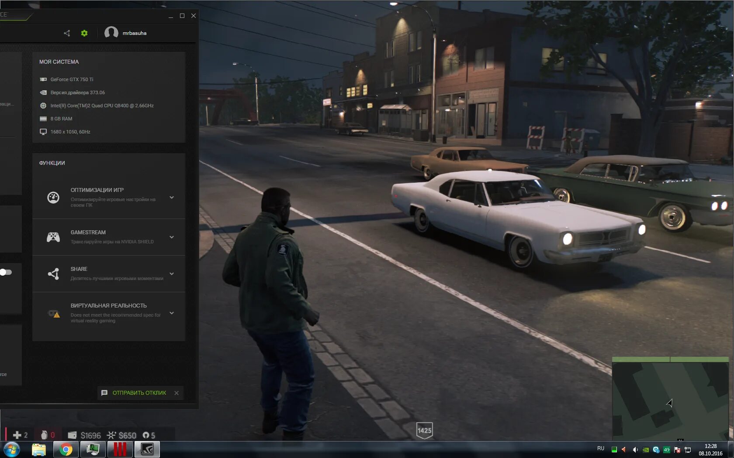Viewport: 734px width, 458px height.
Task: Open the Windows Start button
Action: tap(11, 450)
